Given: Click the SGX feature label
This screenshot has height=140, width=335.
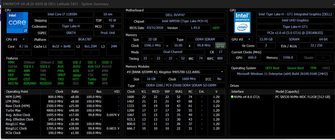Looking at the screenshot, I should [x=76, y=83].
